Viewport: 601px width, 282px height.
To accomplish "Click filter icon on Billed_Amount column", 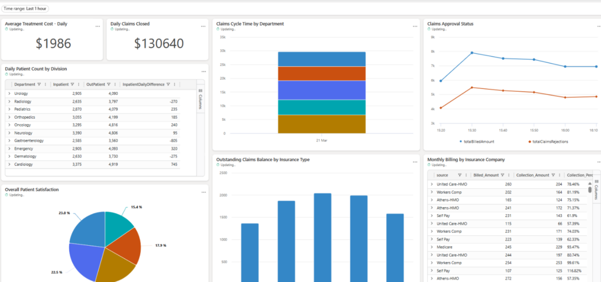I will tap(502, 175).
